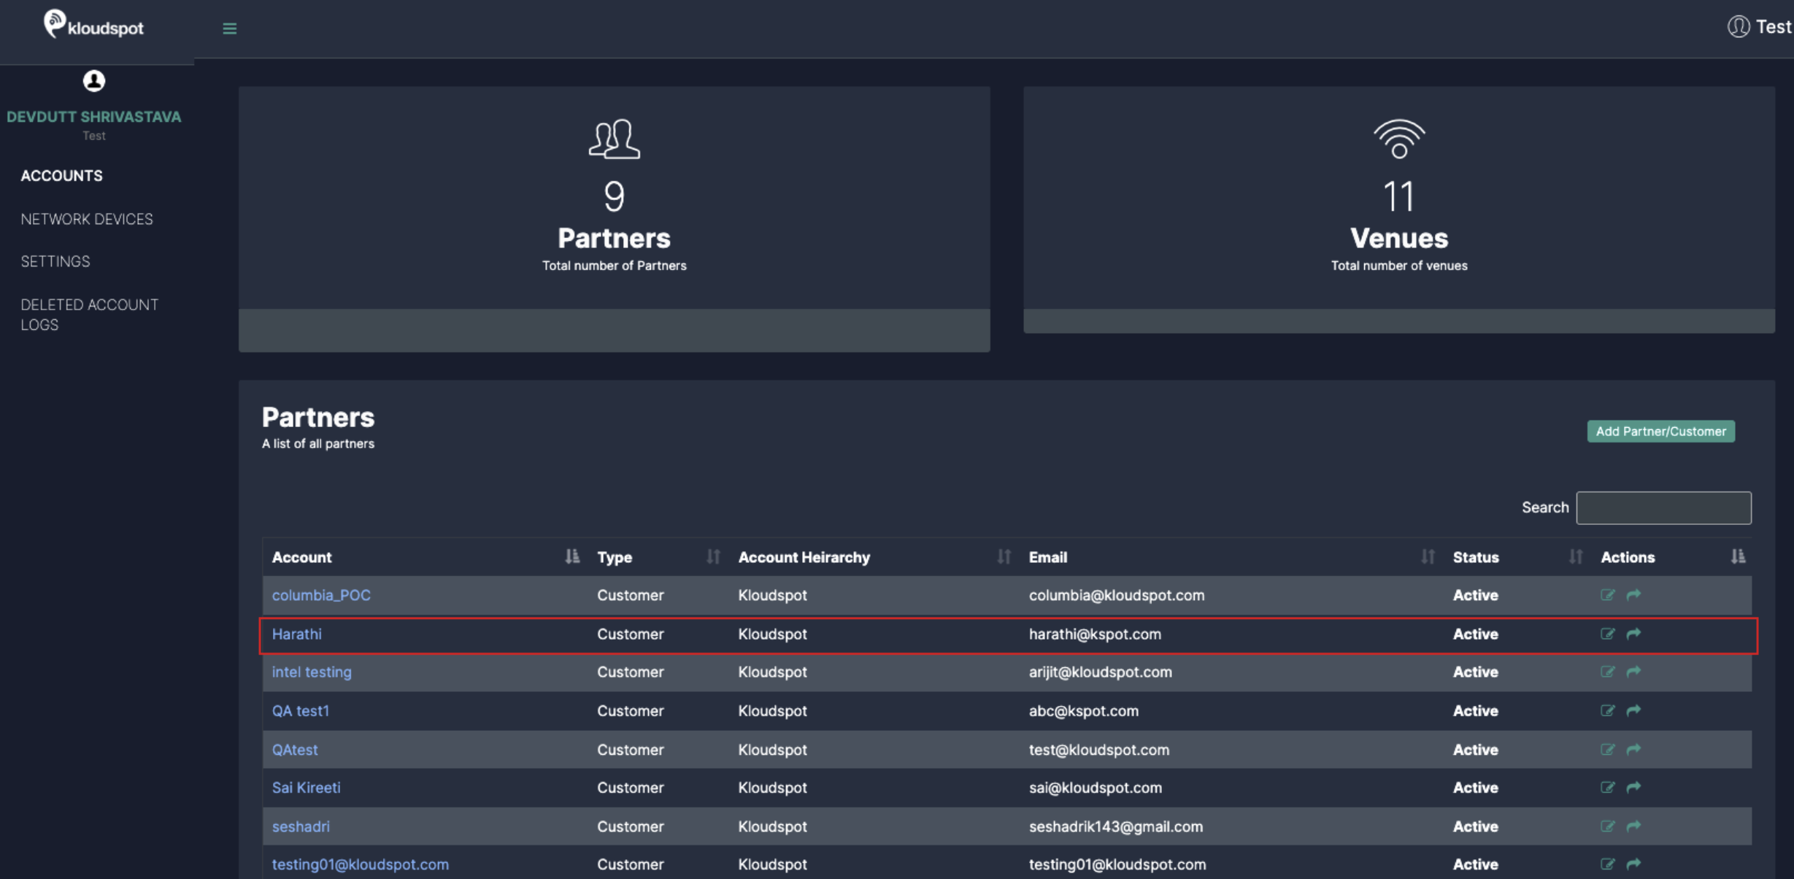The image size is (1794, 879).
Task: Toggle the hamburger sidebar menu
Action: pos(230,28)
